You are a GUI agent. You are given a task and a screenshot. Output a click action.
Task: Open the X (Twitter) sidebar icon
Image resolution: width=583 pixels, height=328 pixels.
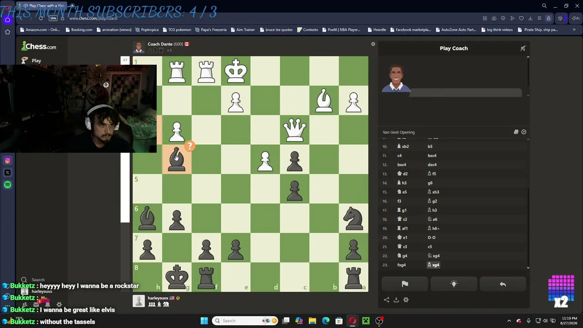tap(7, 173)
